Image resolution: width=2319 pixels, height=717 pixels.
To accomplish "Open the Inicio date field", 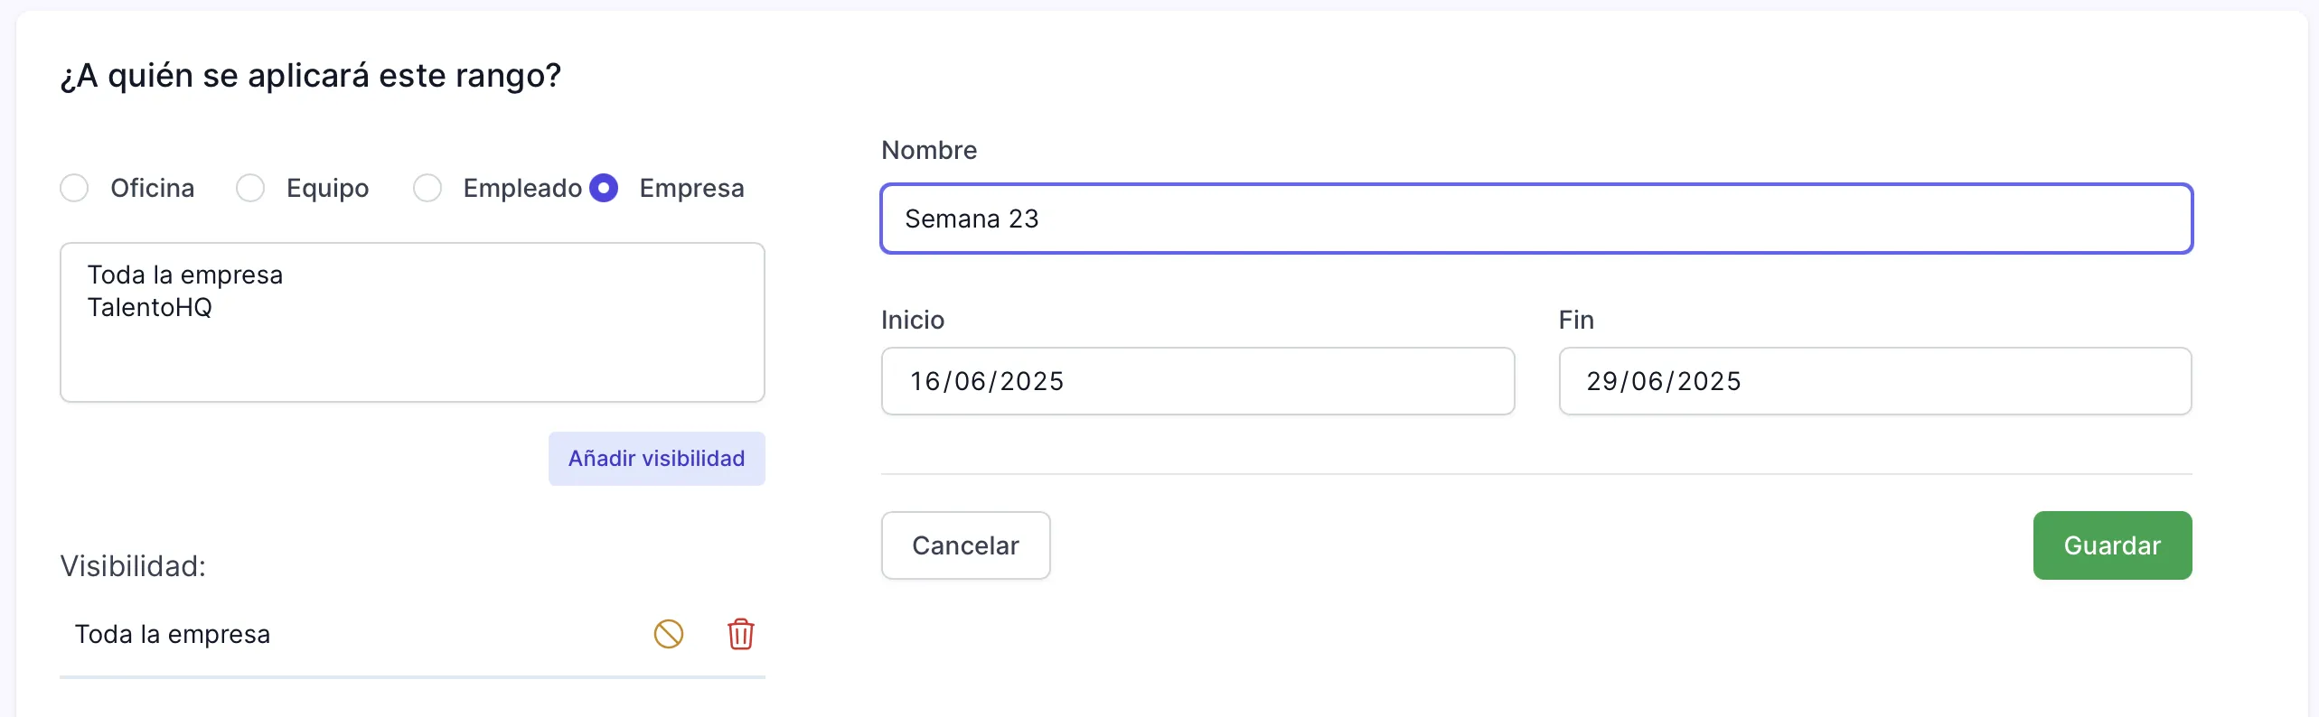I will point(1197,381).
